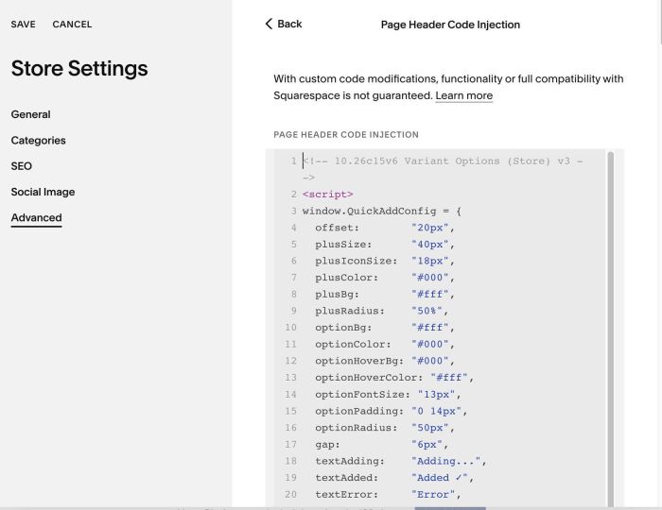
Task: Click the optionBg value "#fff"
Action: tap(429, 328)
